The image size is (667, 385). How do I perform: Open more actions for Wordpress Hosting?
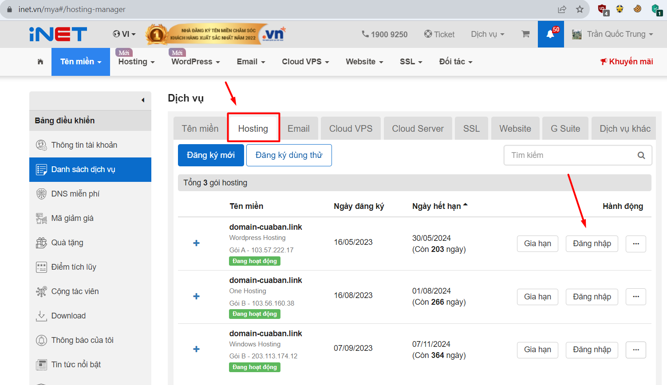point(636,244)
